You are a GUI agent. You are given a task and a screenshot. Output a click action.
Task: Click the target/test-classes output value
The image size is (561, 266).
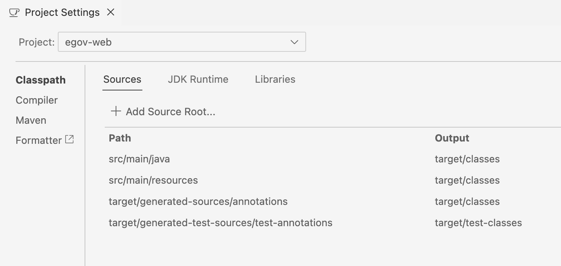pos(478,223)
